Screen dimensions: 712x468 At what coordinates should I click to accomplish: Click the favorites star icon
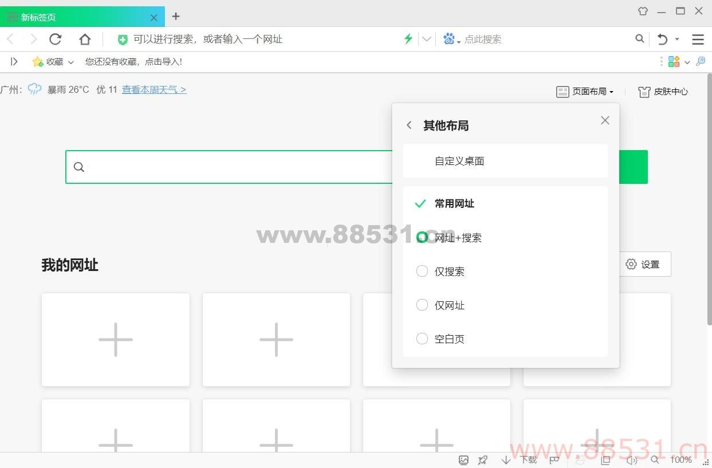pyautogui.click(x=38, y=61)
